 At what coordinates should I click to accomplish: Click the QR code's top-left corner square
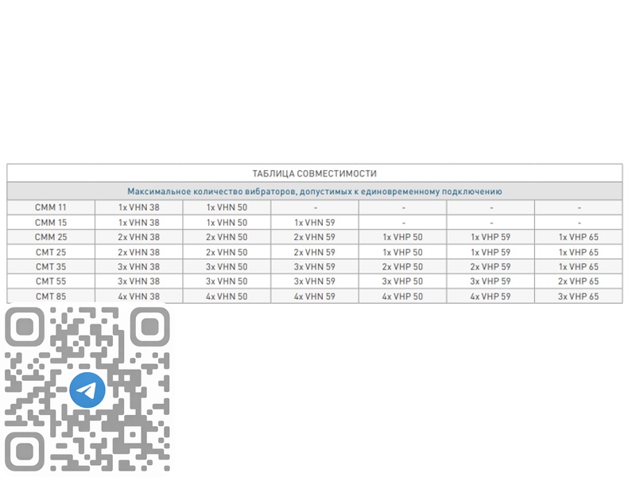click(25, 327)
